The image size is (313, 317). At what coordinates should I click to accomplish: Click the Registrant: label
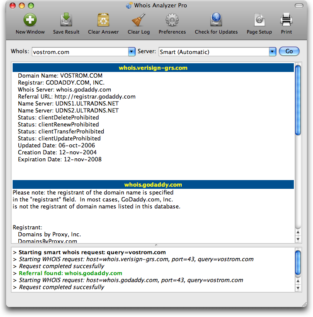[x=27, y=228]
